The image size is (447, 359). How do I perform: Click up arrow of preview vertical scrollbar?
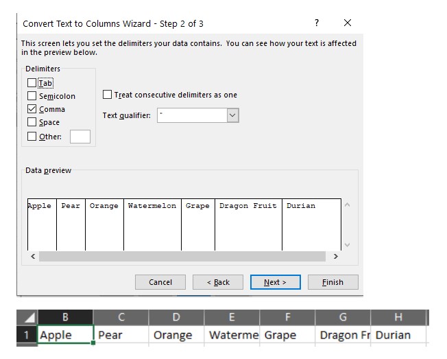[x=347, y=205]
